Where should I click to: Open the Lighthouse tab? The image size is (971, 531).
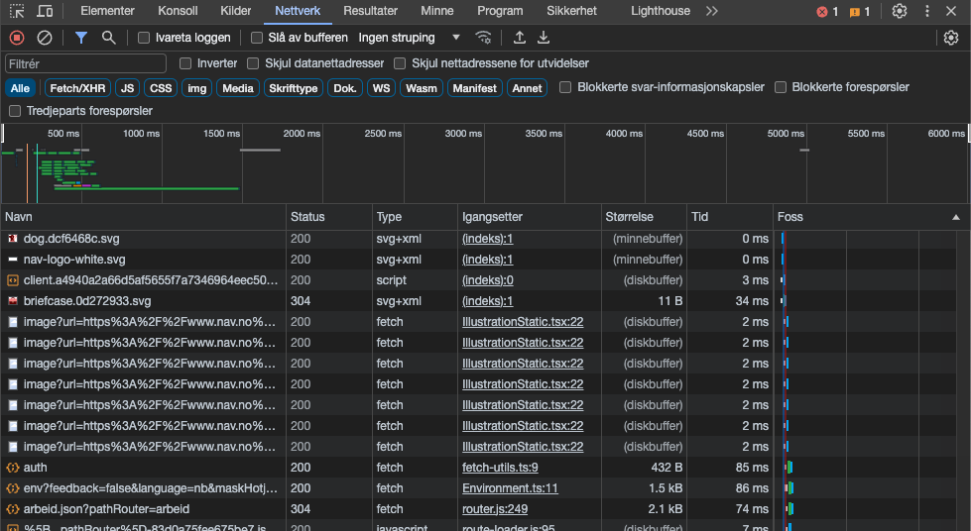click(660, 11)
